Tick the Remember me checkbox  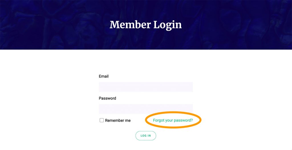click(102, 121)
